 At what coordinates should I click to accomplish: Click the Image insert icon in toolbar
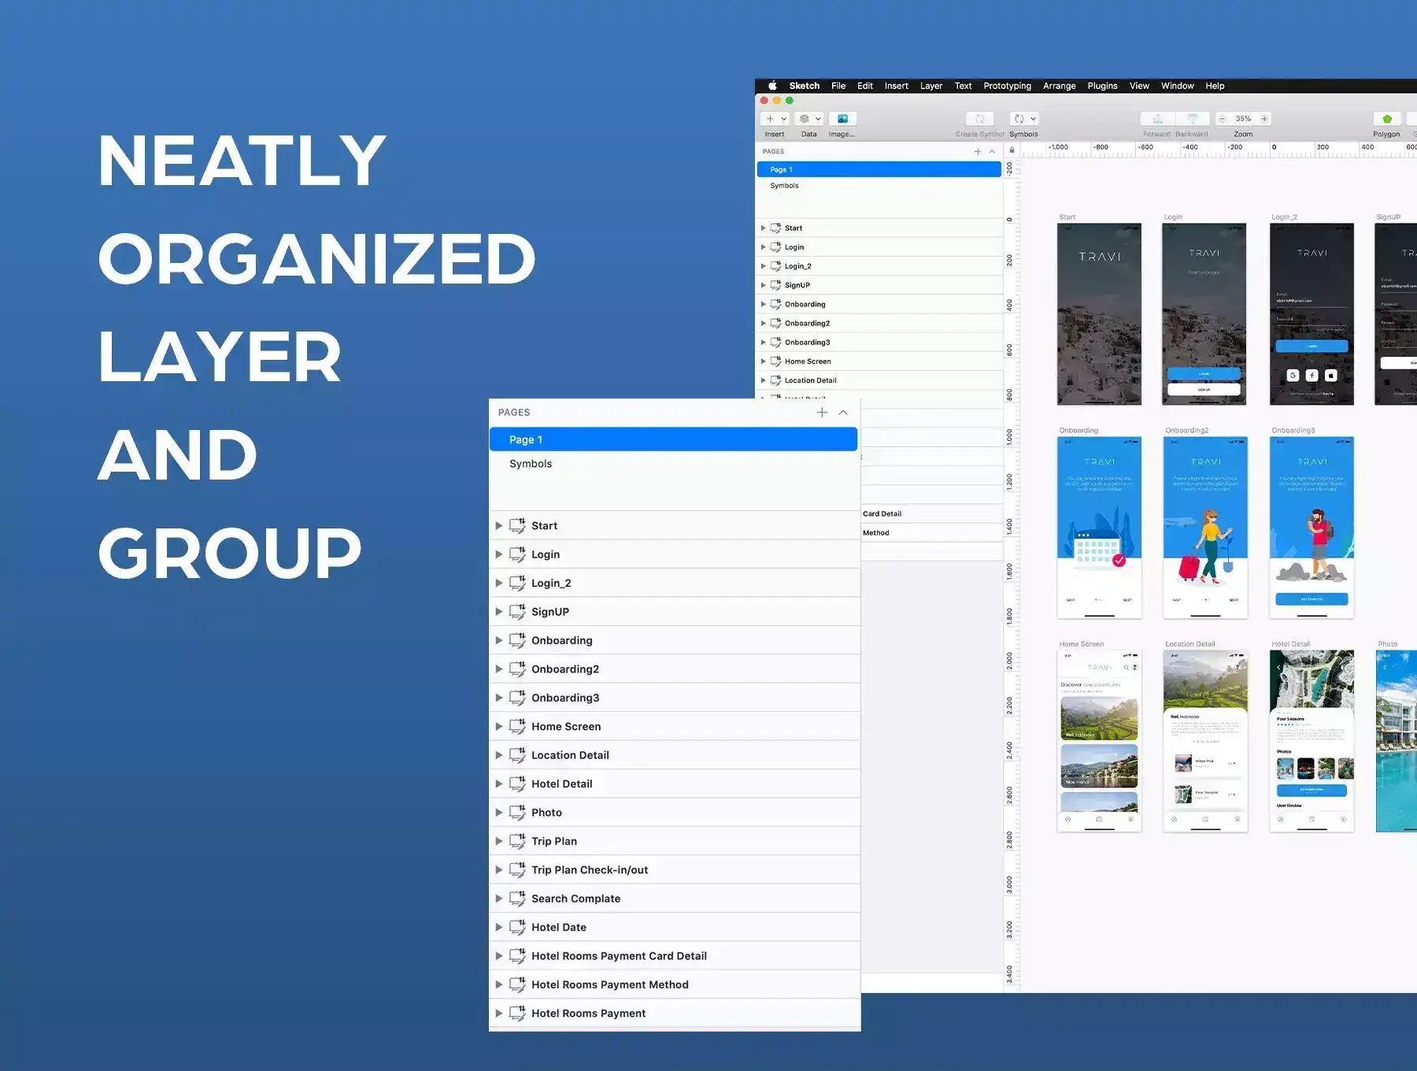coord(842,119)
